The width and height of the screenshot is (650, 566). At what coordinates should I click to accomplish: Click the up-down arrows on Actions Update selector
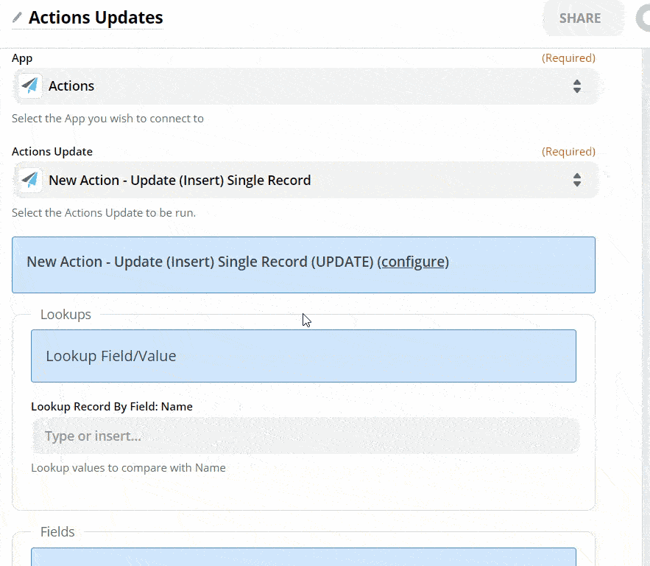(577, 181)
